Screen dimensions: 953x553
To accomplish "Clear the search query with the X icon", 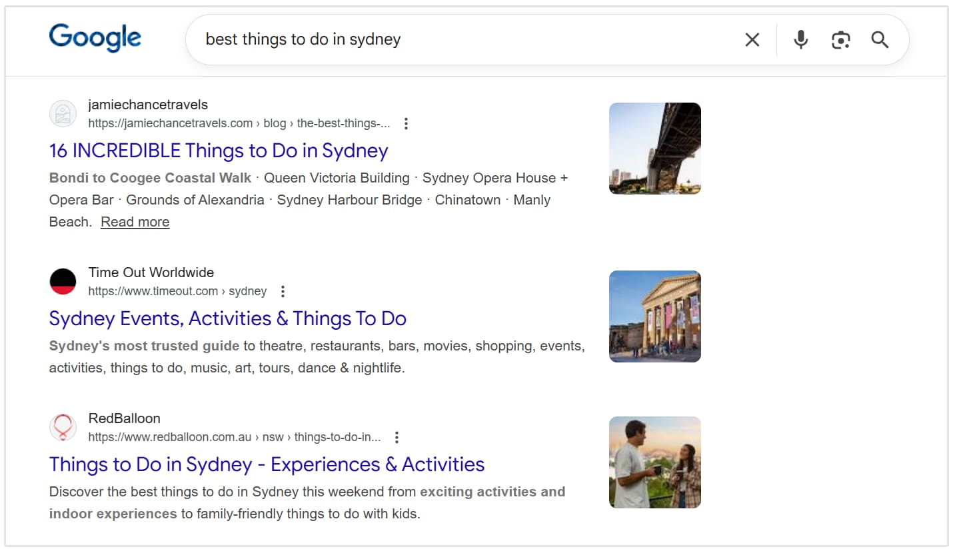I will [x=752, y=40].
